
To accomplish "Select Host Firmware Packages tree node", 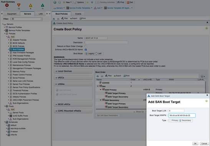I will pyautogui.click(x=23, y=53).
